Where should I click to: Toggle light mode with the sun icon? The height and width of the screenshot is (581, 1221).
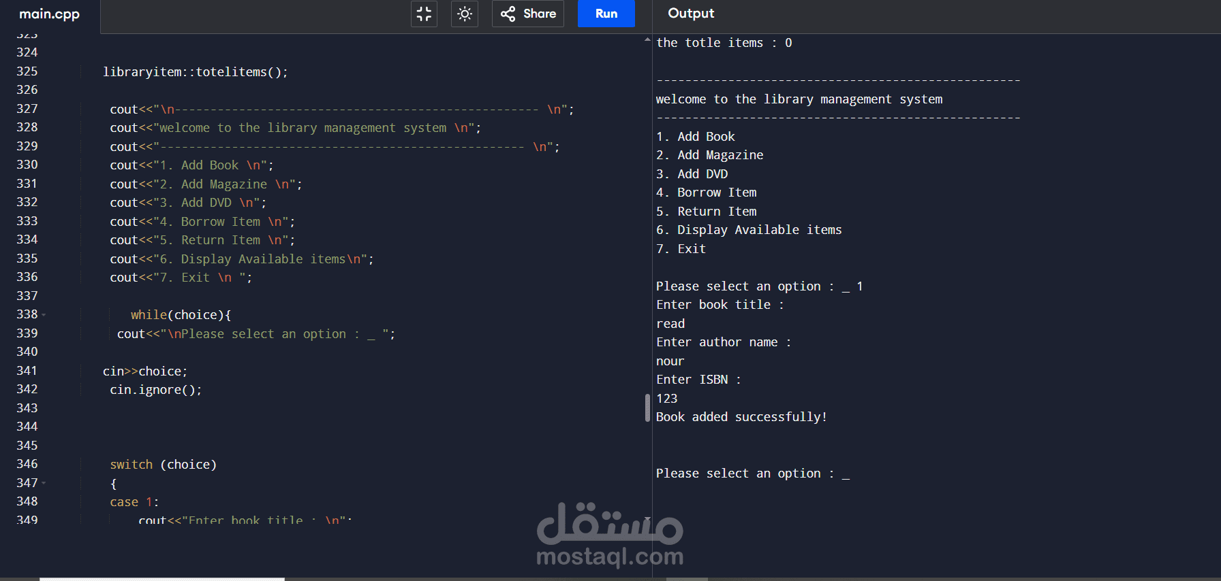tap(465, 14)
